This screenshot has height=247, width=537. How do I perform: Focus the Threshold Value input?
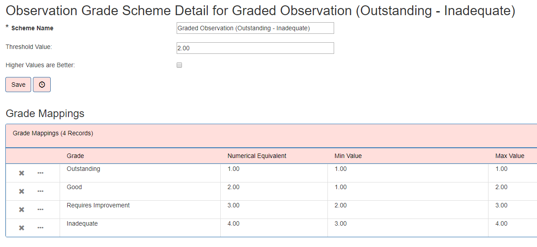255,48
